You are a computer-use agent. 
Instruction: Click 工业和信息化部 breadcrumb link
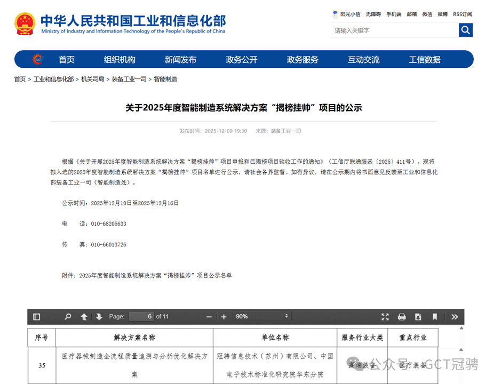pos(53,79)
